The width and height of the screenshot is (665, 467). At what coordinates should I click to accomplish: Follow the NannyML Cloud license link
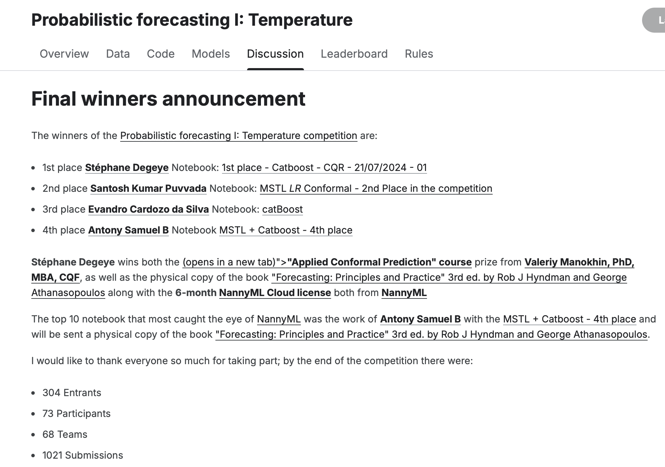pyautogui.click(x=275, y=293)
